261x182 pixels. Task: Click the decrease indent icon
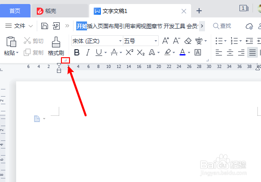click(x=249, y=41)
